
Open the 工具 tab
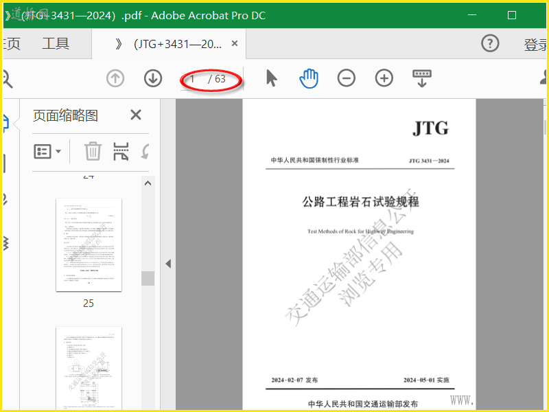coord(56,44)
